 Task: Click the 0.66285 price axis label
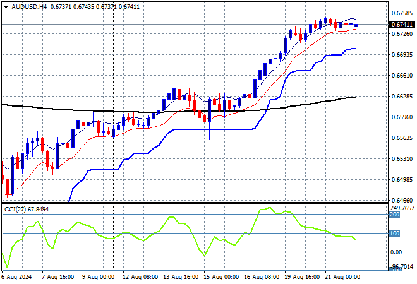(x=402, y=96)
